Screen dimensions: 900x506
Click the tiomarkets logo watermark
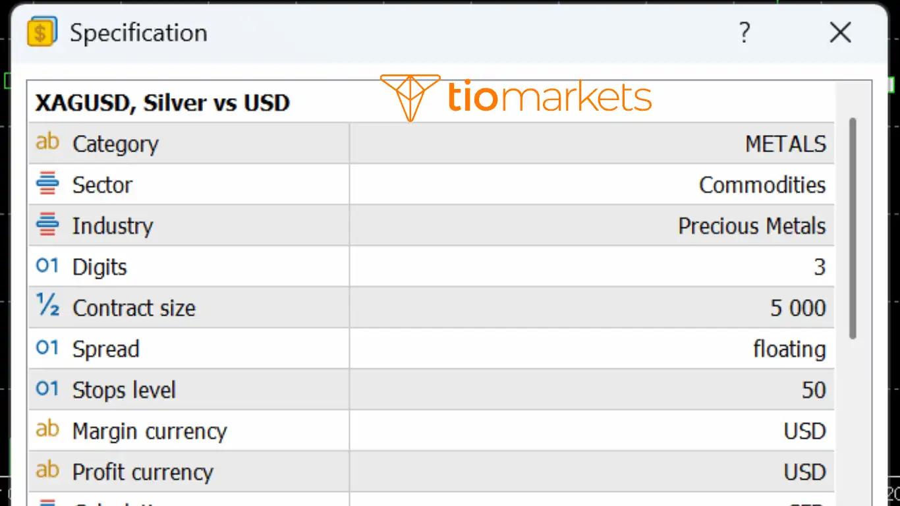514,98
